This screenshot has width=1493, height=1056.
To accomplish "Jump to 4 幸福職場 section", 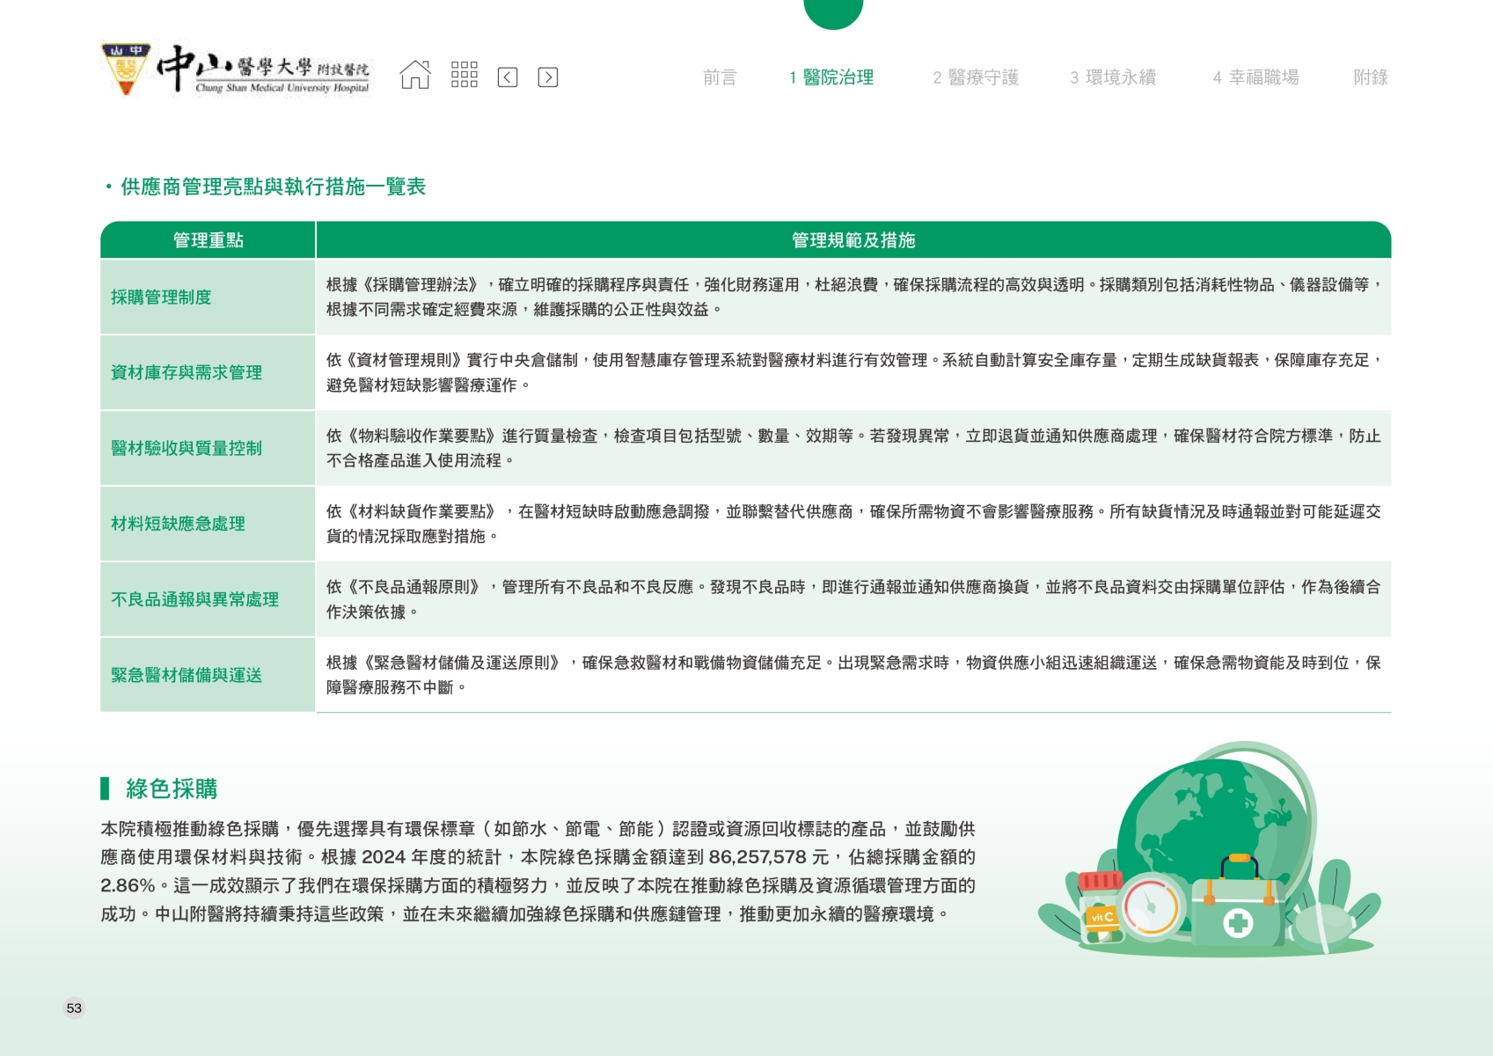I will pyautogui.click(x=1255, y=77).
